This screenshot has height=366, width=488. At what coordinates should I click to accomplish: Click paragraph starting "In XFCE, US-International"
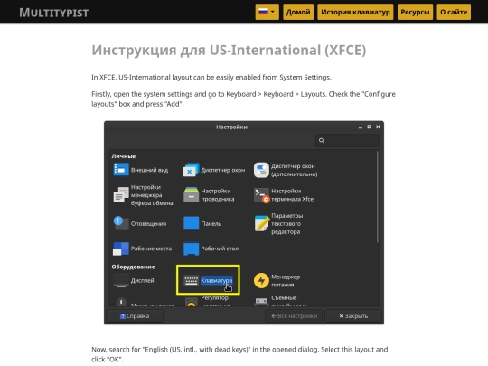tap(211, 77)
